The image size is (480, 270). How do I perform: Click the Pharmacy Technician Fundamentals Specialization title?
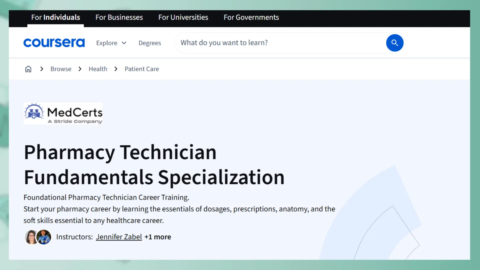pyautogui.click(x=154, y=165)
